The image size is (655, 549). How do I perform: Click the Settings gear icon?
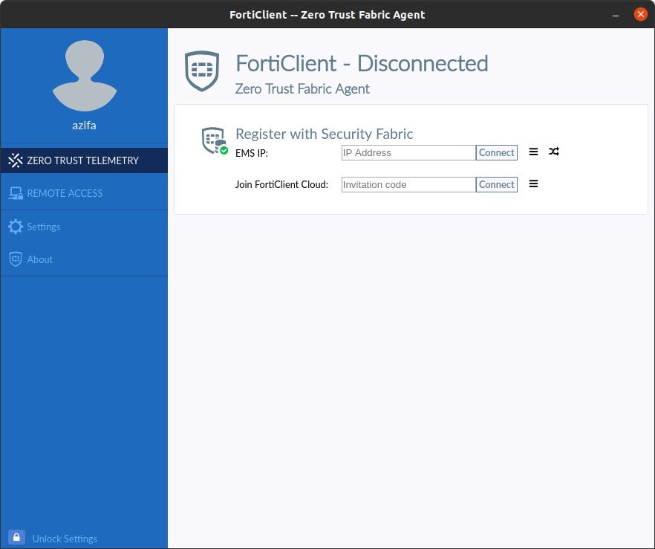[x=16, y=227]
